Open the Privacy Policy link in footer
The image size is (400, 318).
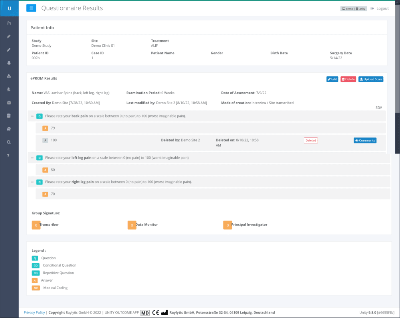coord(34,312)
